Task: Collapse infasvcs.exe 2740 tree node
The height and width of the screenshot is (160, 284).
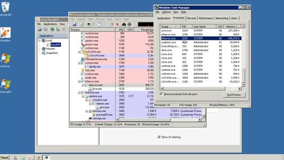Action: click(x=79, y=81)
